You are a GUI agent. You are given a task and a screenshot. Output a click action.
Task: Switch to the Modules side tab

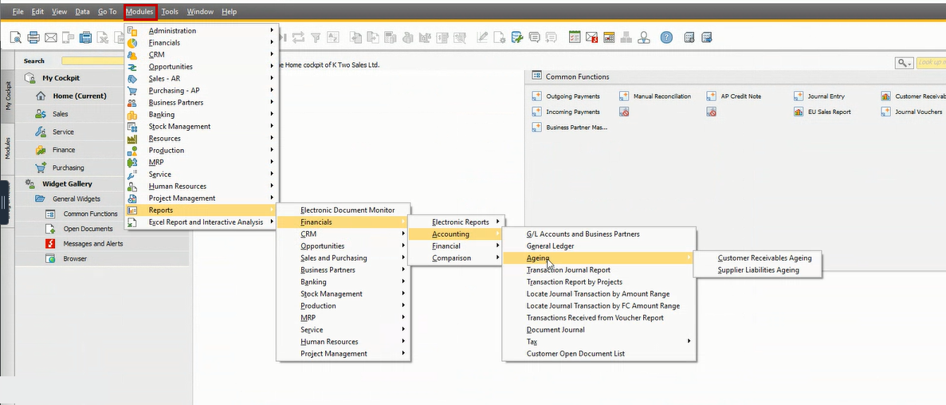(x=8, y=148)
